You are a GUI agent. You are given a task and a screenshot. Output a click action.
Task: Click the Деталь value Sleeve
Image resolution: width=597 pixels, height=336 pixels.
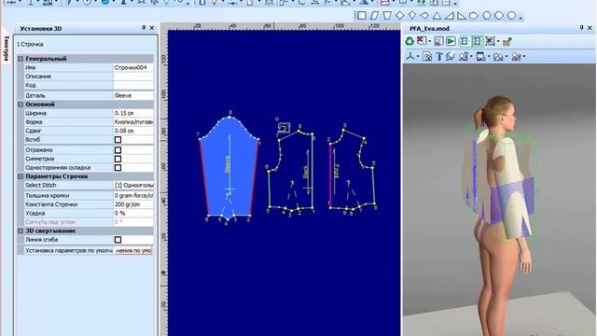pyautogui.click(x=133, y=95)
